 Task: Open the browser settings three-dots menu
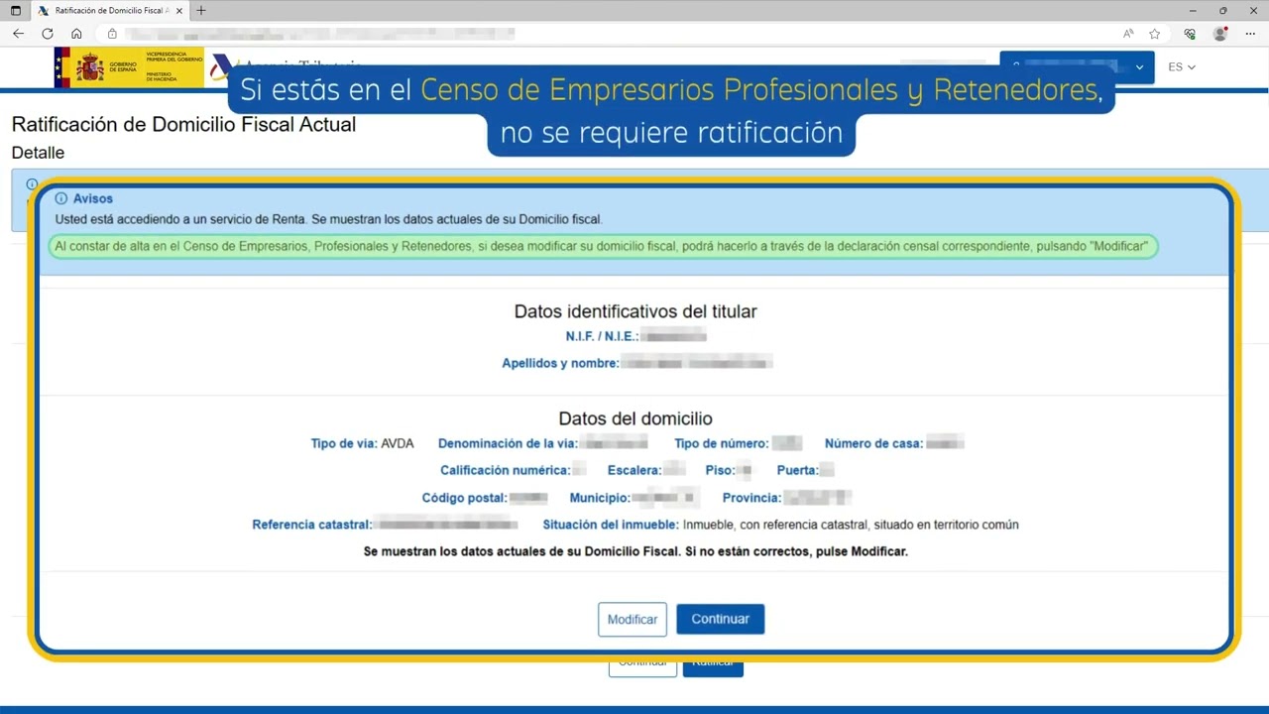pos(1250,33)
